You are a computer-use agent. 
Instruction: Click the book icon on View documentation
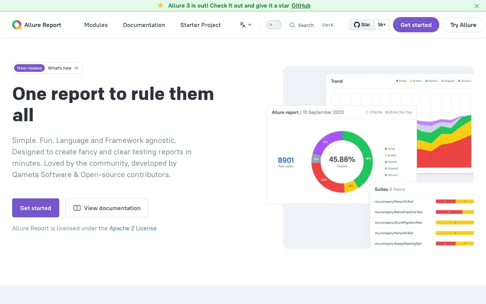[77, 208]
